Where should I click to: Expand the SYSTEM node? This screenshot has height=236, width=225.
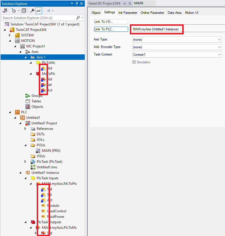coord(10,35)
